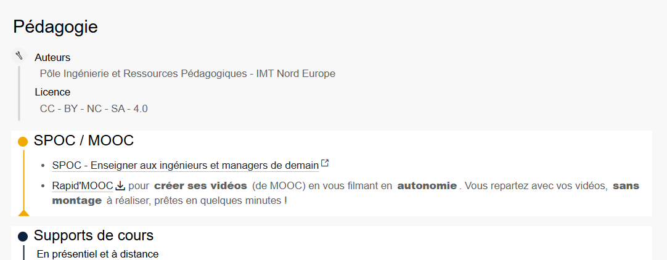667x260 pixels.
Task: Click the orange vertical timeline line
Action: tap(23, 179)
